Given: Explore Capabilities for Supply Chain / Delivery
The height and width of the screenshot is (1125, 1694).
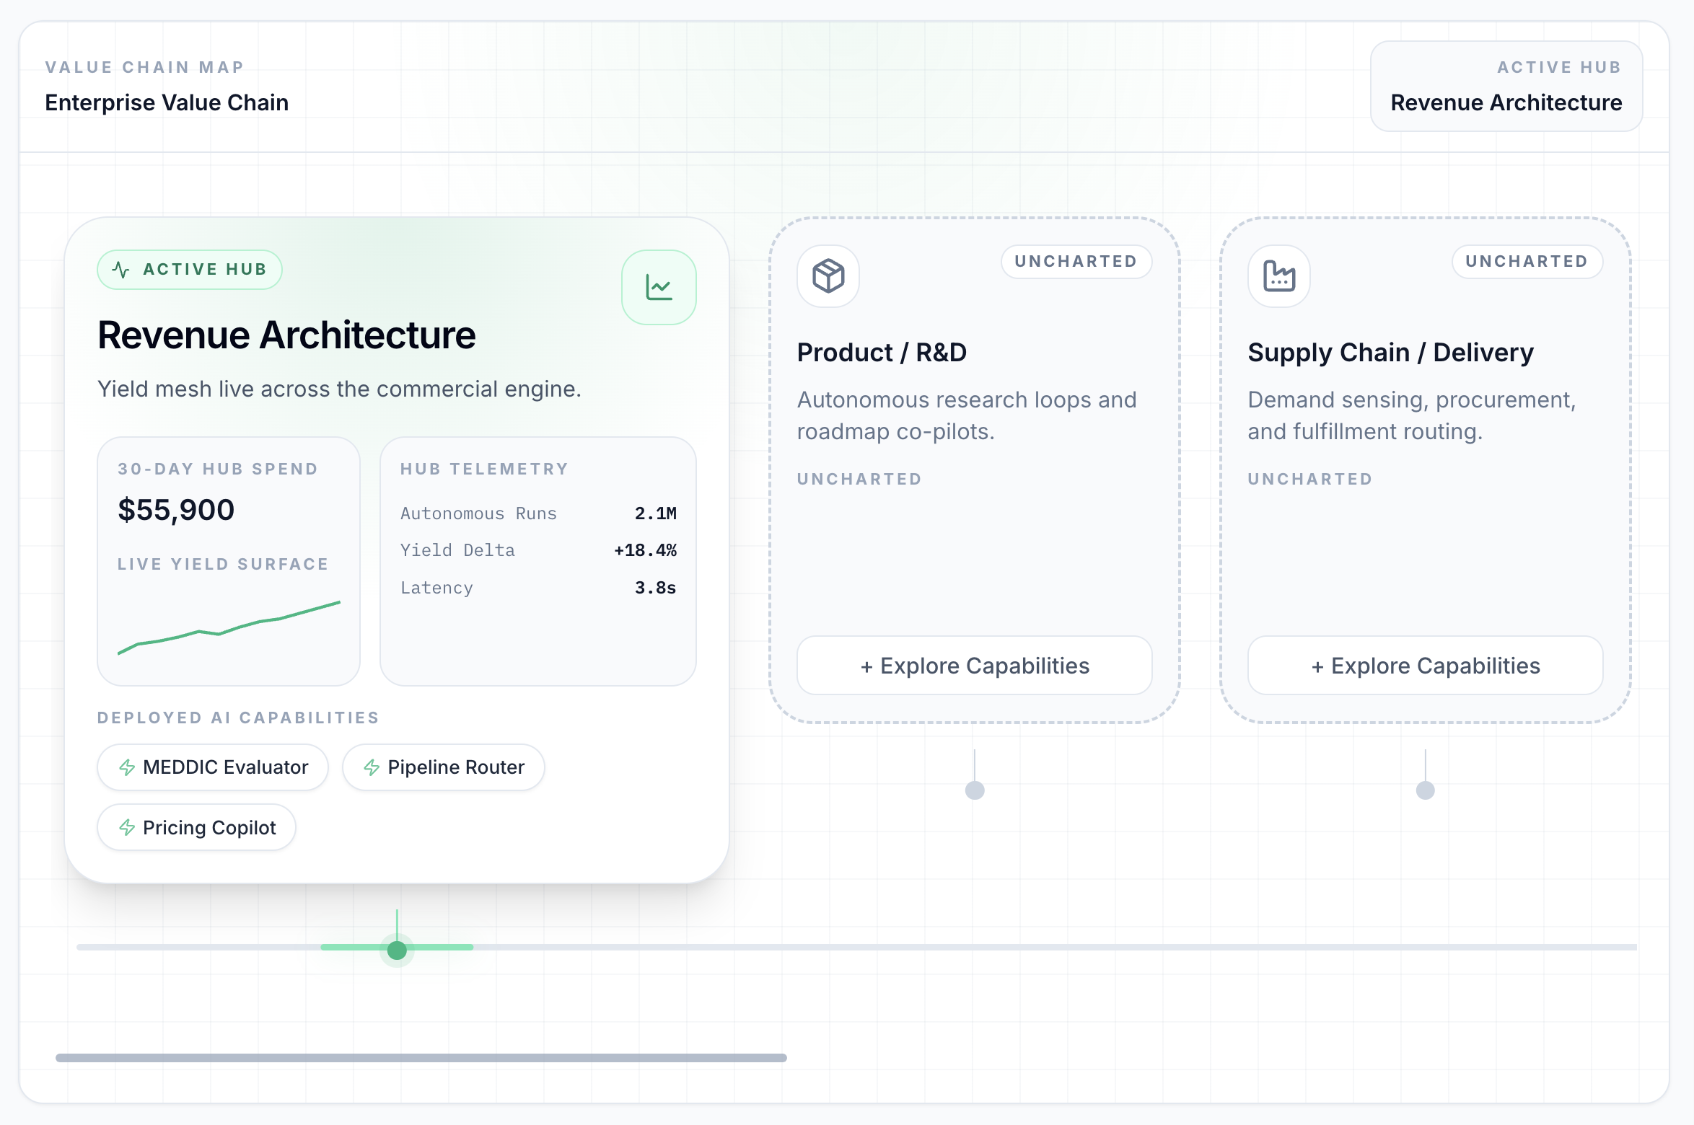Looking at the screenshot, I should click(x=1426, y=665).
